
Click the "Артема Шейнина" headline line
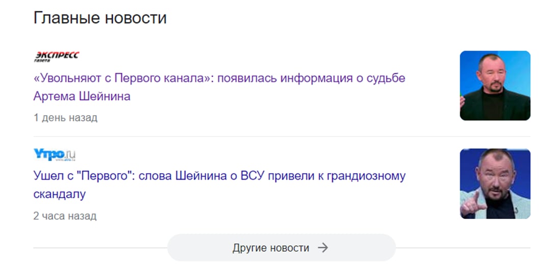click(82, 96)
